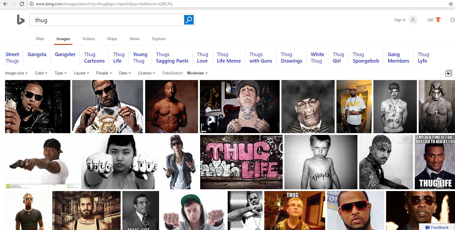Open the saved image collections icon
Image resolution: width=455 pixels, height=230 pixels.
click(x=448, y=73)
